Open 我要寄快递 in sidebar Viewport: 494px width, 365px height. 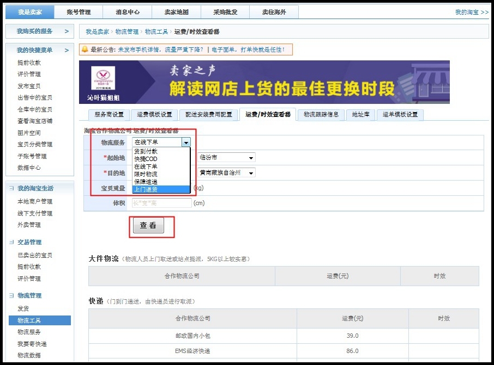coord(32,344)
